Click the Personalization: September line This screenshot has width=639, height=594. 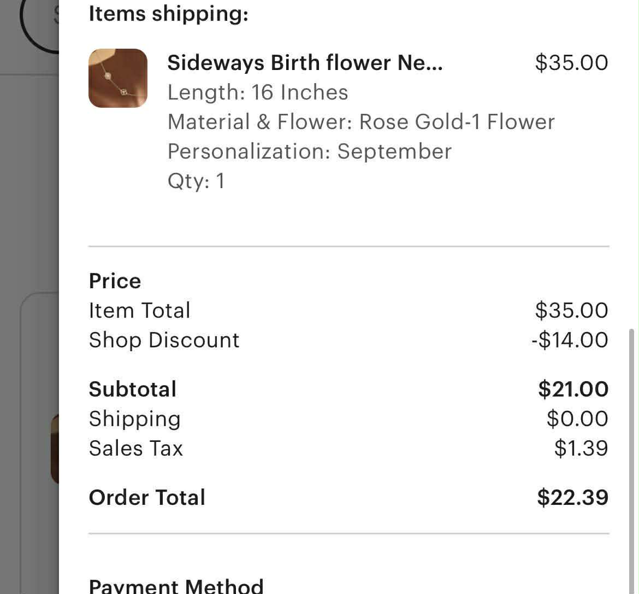click(309, 152)
